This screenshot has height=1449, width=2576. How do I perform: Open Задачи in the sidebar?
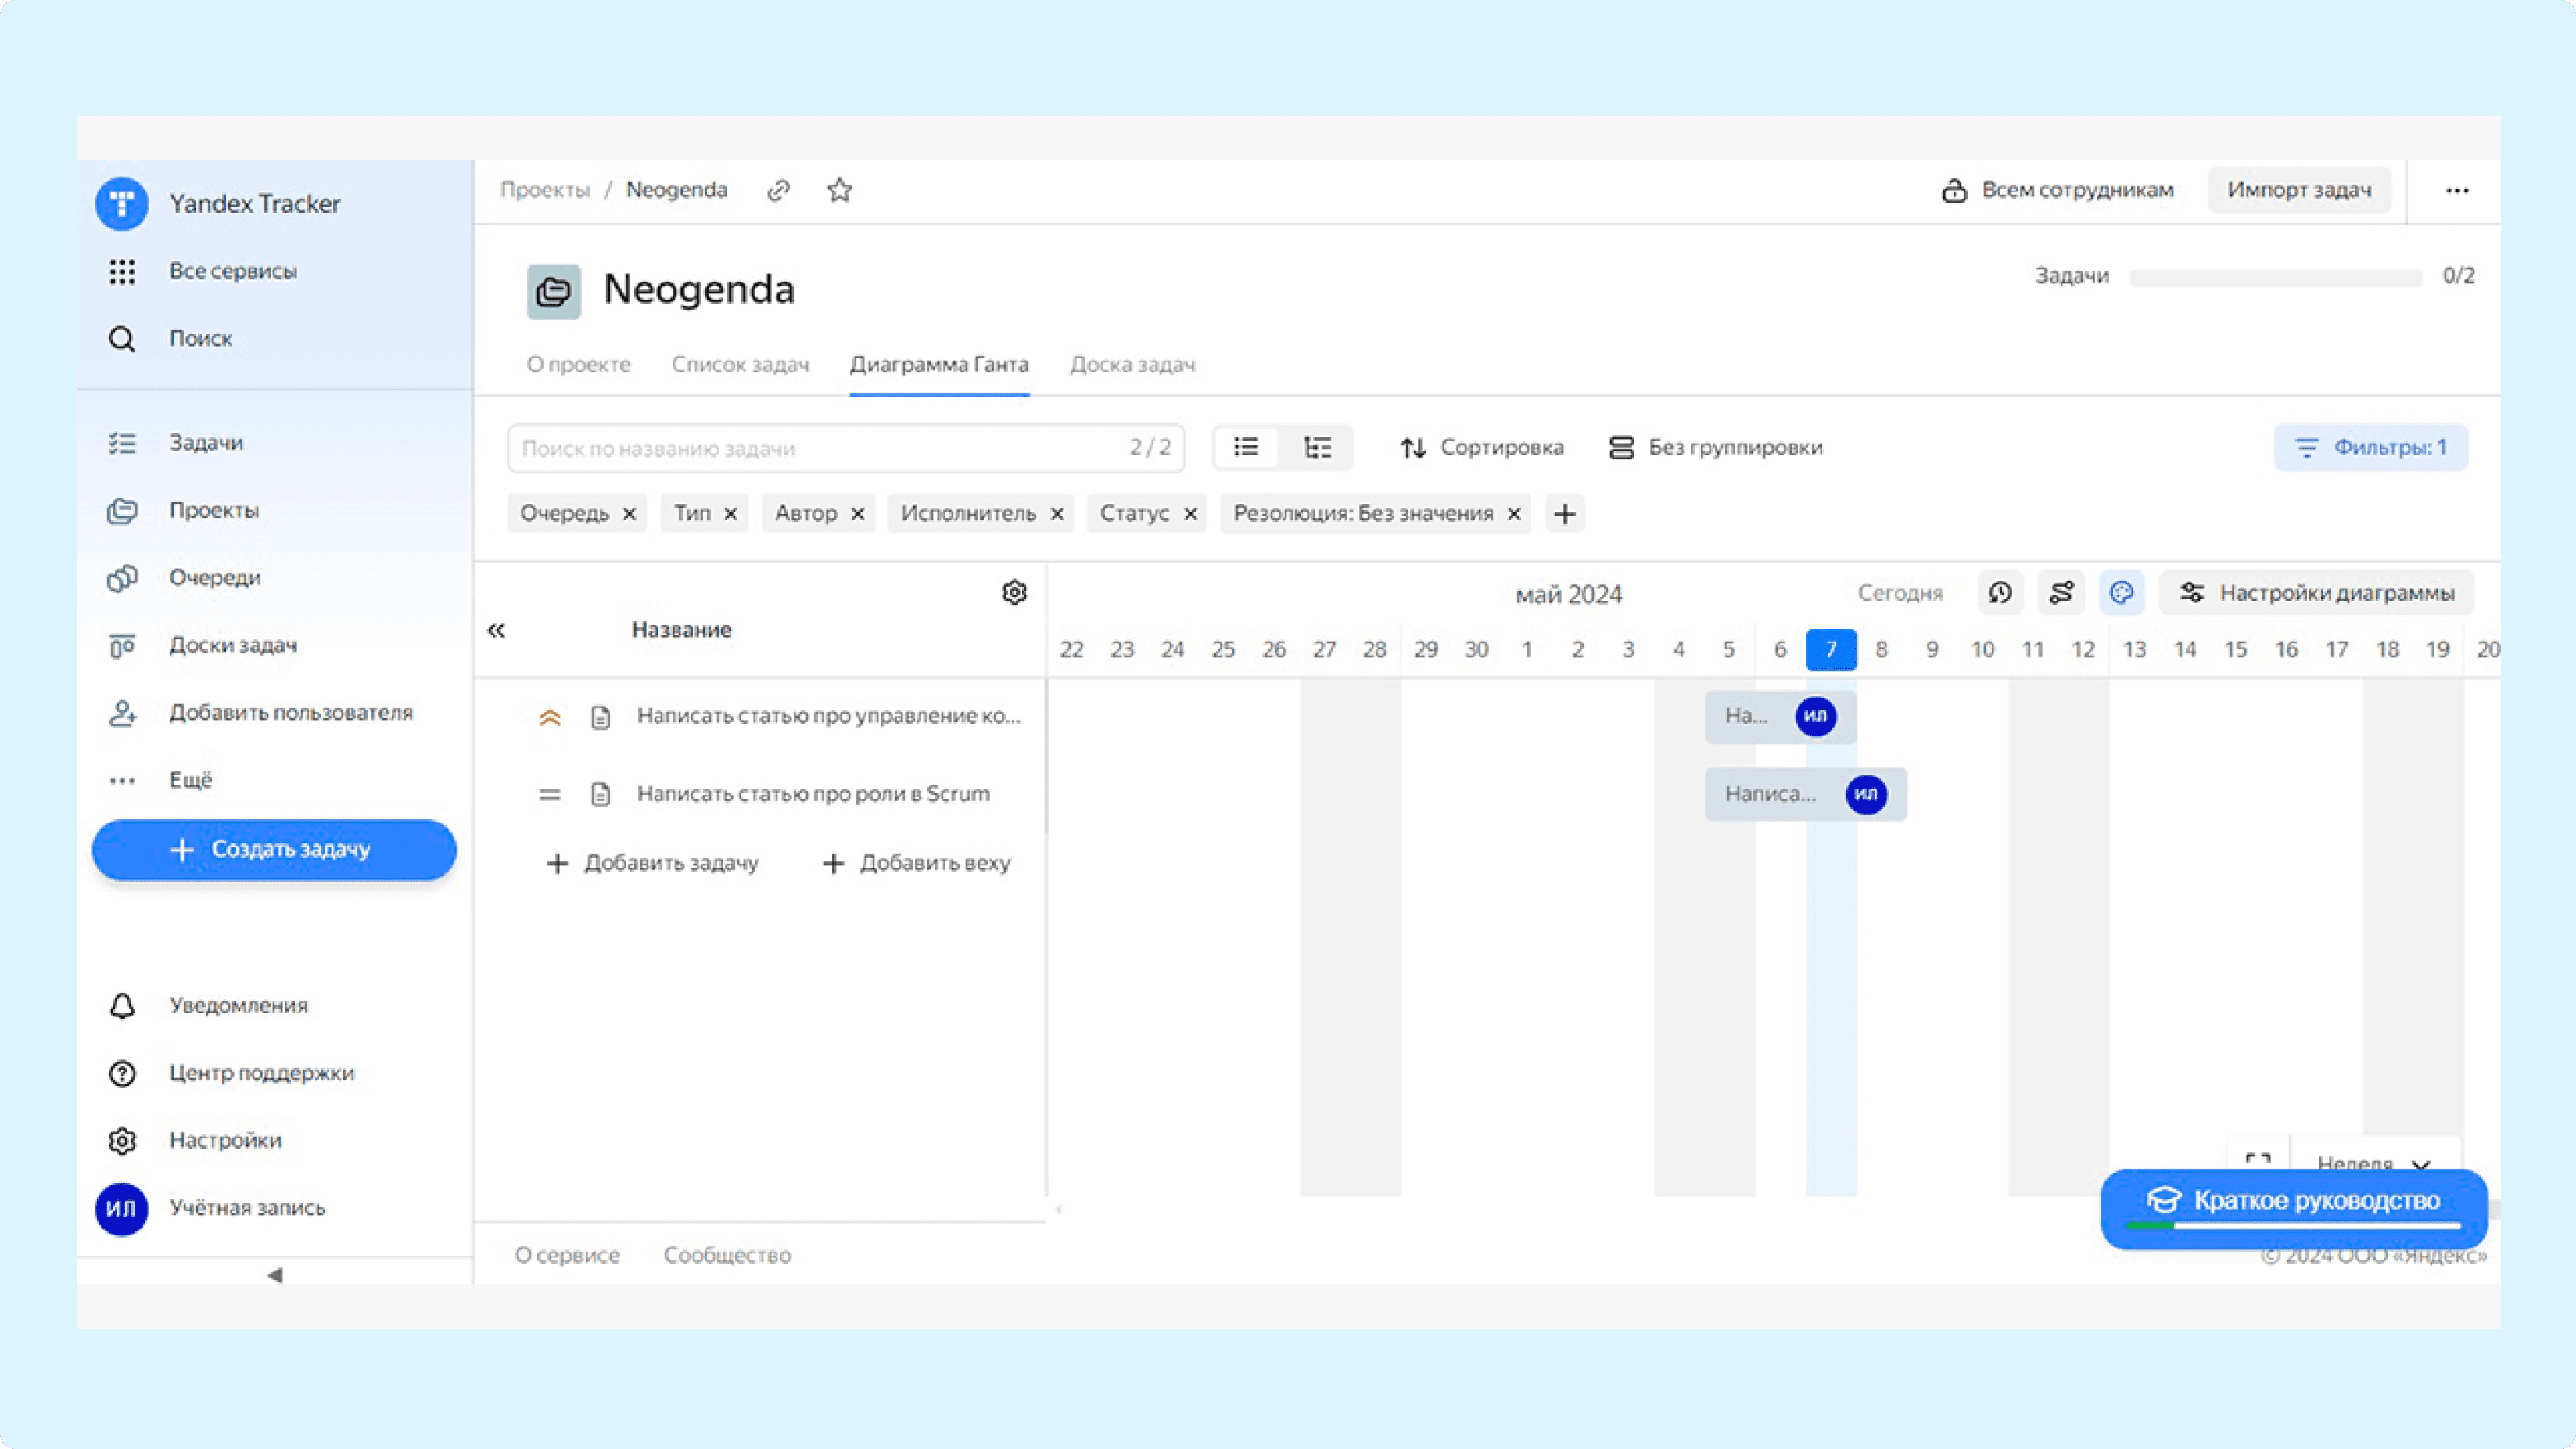click(x=206, y=442)
